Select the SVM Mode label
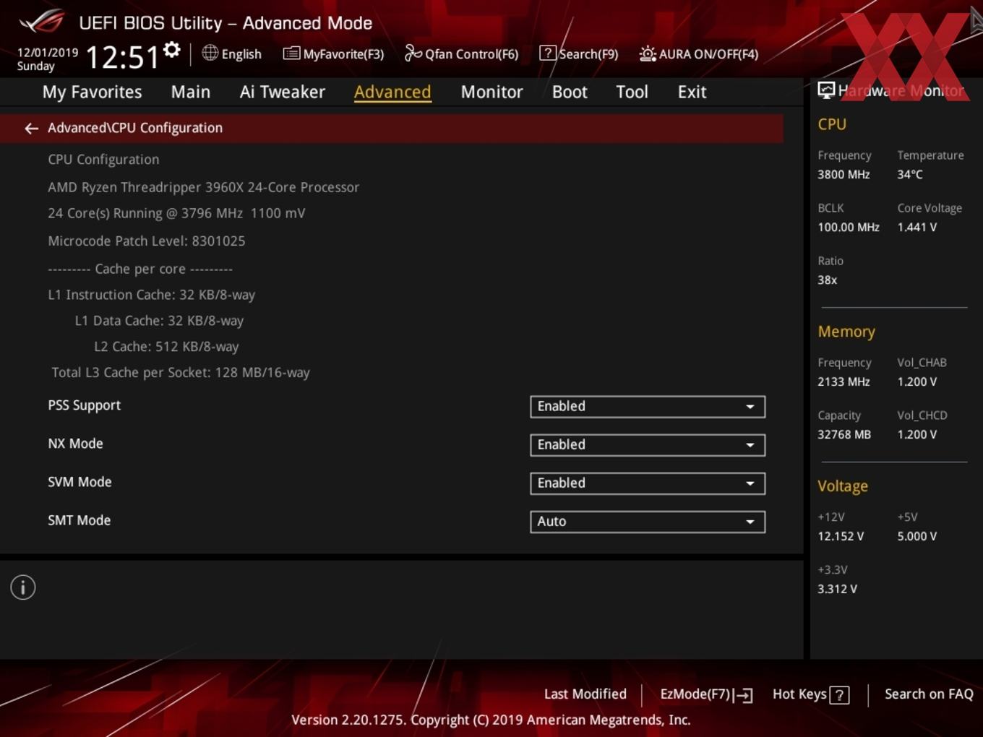 click(80, 482)
